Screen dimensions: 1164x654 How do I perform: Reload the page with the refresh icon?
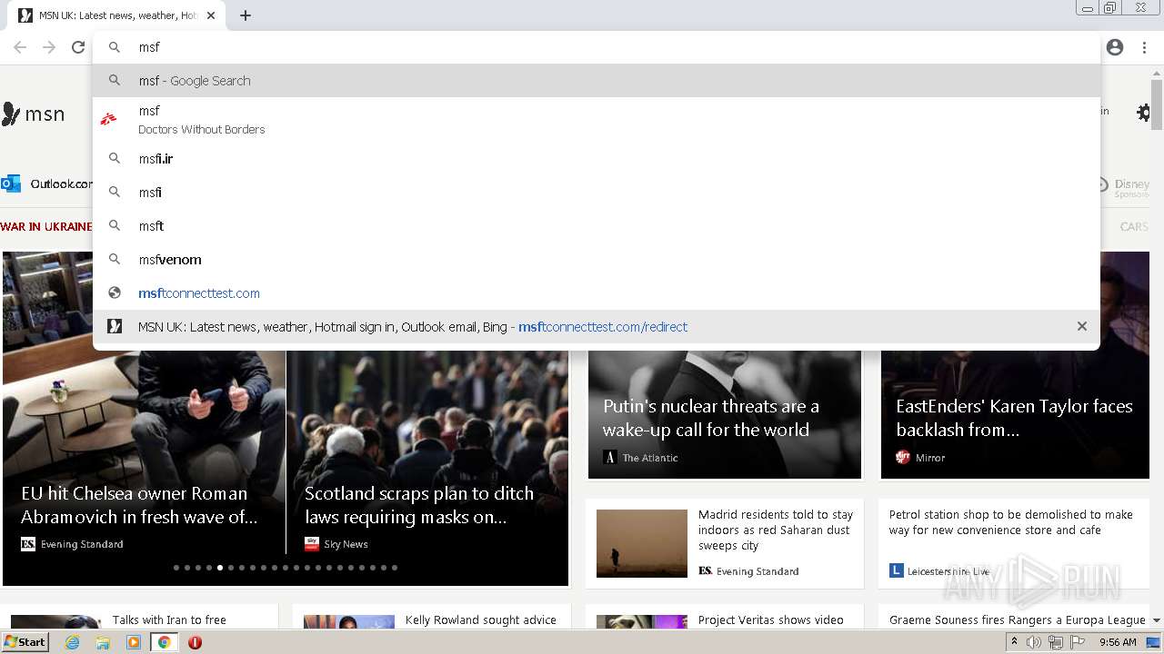tap(78, 47)
